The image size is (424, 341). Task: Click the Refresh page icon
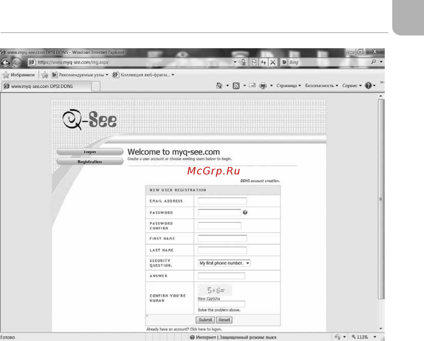click(x=264, y=62)
